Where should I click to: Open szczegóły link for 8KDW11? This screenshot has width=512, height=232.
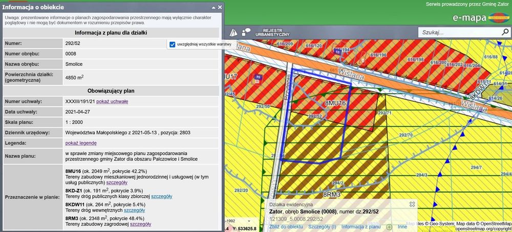point(135,211)
